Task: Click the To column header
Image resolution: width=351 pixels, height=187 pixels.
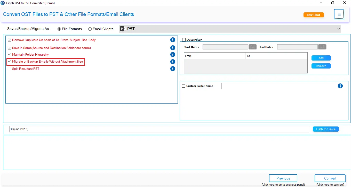Action: coord(276,56)
